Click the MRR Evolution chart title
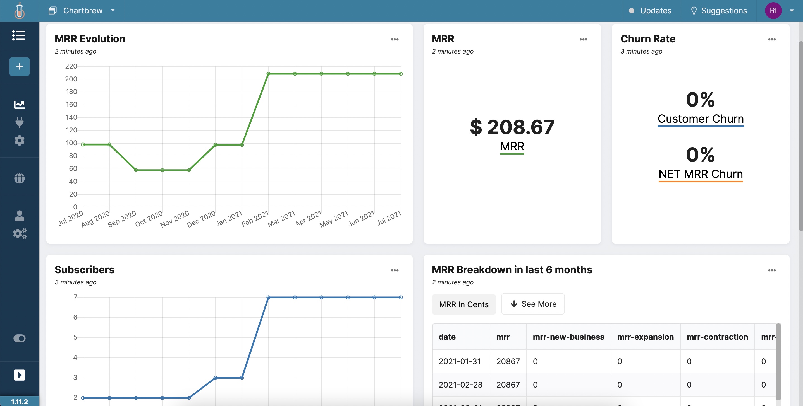The image size is (803, 406). [90, 39]
